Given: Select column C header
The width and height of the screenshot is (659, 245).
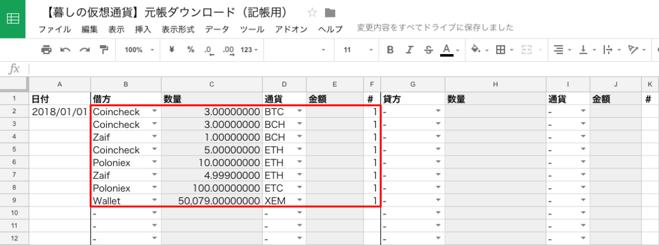Looking at the screenshot, I should coord(212,84).
